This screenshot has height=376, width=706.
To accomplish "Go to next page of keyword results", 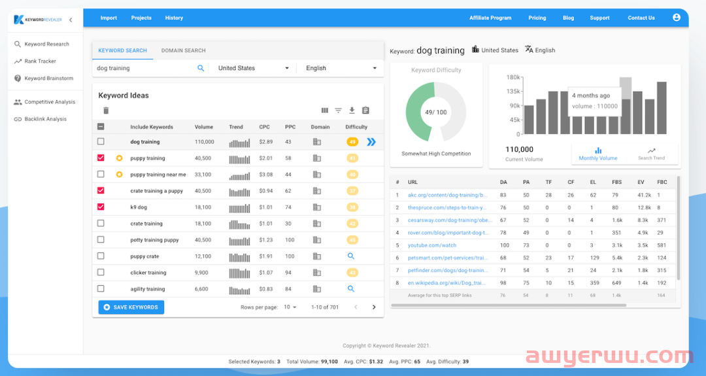I will click(374, 307).
